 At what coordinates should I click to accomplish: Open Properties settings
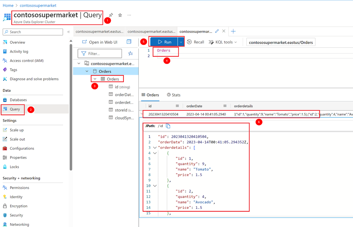(18, 157)
